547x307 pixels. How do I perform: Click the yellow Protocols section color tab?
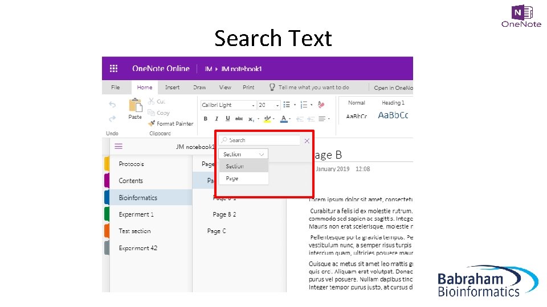tap(107, 164)
